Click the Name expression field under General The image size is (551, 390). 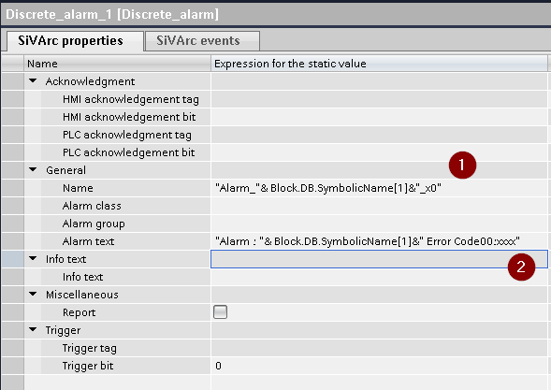379,188
